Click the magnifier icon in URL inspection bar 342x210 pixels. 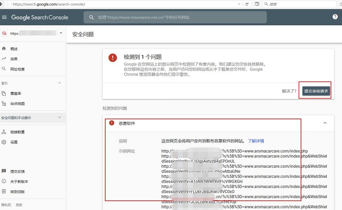[x=91, y=17]
